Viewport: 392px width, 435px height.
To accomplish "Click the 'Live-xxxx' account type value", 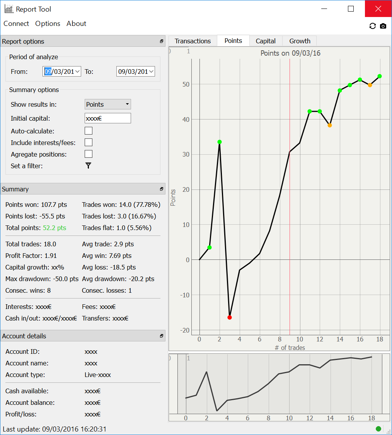I will [98, 375].
